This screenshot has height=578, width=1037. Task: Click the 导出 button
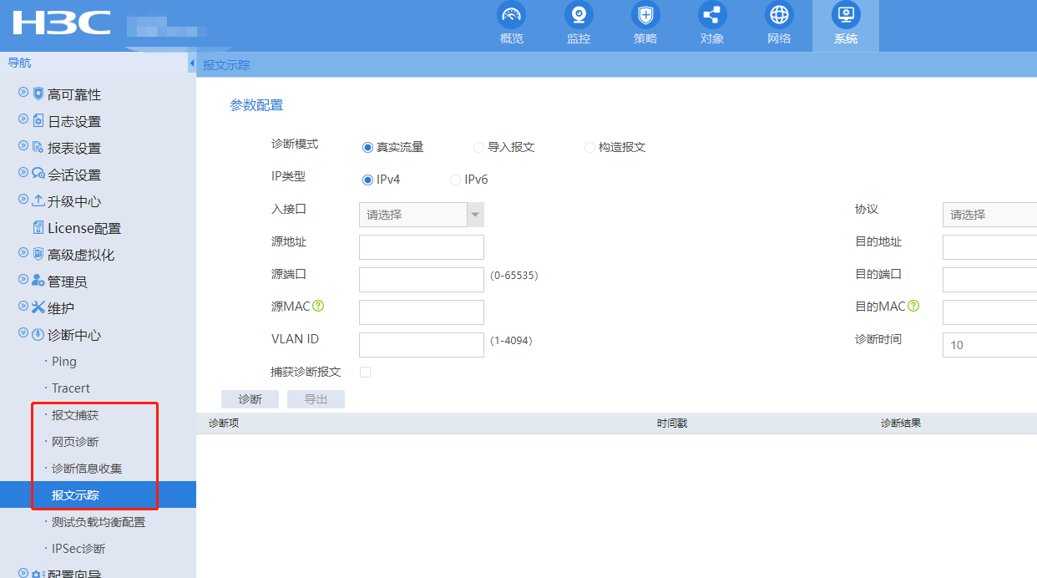[x=316, y=399]
